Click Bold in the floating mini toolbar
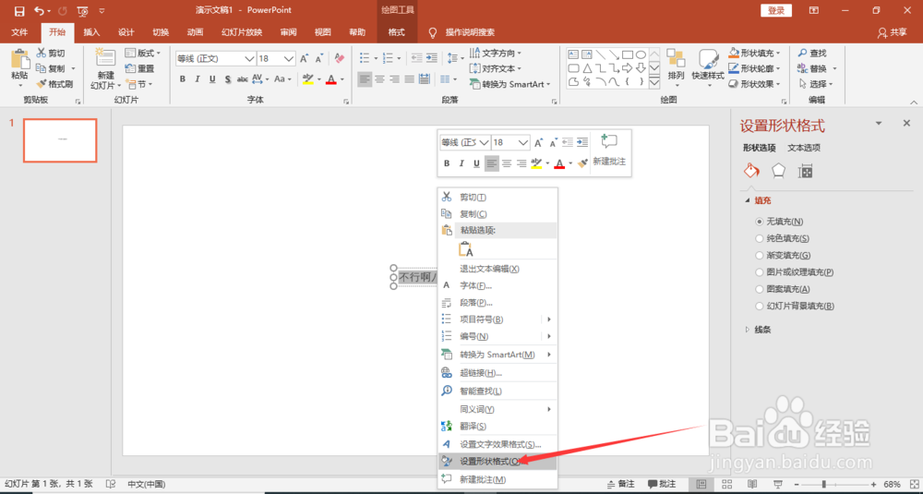The width and height of the screenshot is (923, 494). click(x=447, y=163)
